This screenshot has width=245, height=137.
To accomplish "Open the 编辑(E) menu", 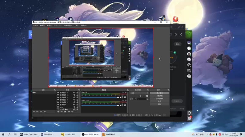I will (x=42, y=26).
